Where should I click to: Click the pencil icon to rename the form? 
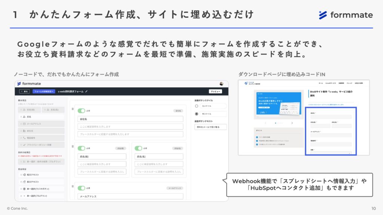coord(86,91)
